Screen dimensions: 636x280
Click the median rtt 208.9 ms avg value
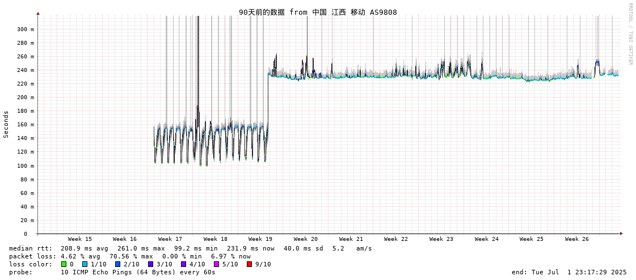pos(85,248)
